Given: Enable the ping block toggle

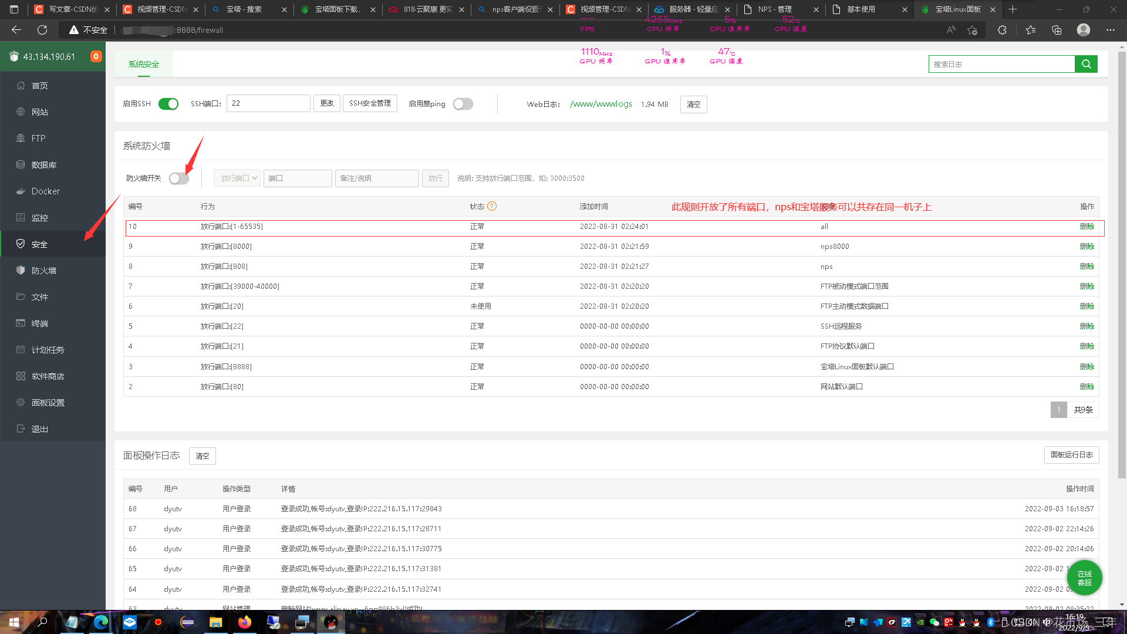Looking at the screenshot, I should pyautogui.click(x=463, y=104).
